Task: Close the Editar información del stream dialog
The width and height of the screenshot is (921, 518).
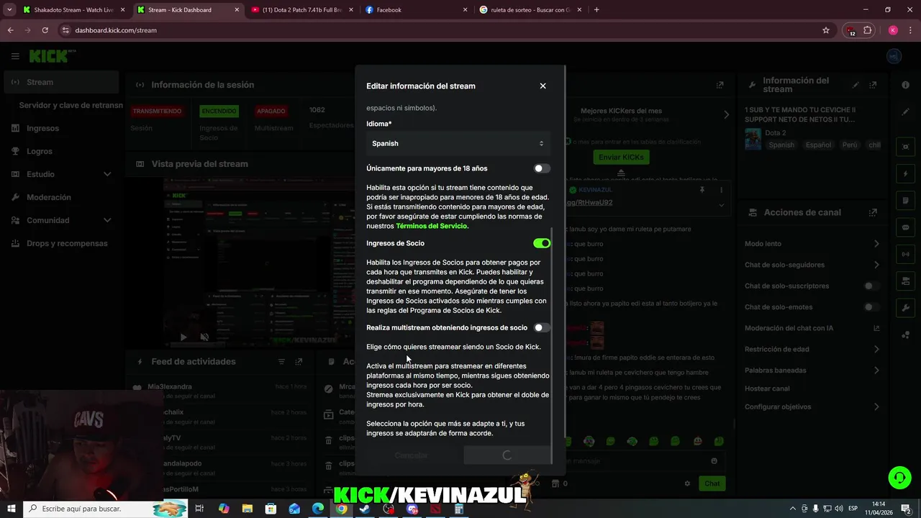Action: 543,86
